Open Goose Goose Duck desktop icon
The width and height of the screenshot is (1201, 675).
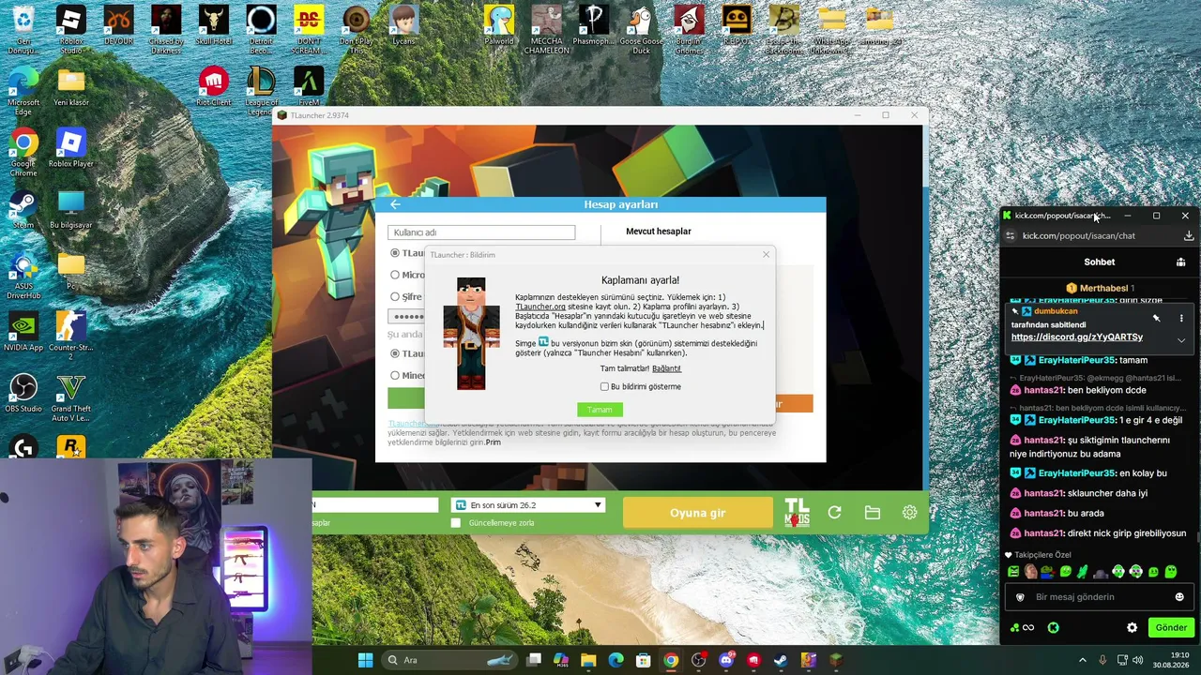coord(641,31)
